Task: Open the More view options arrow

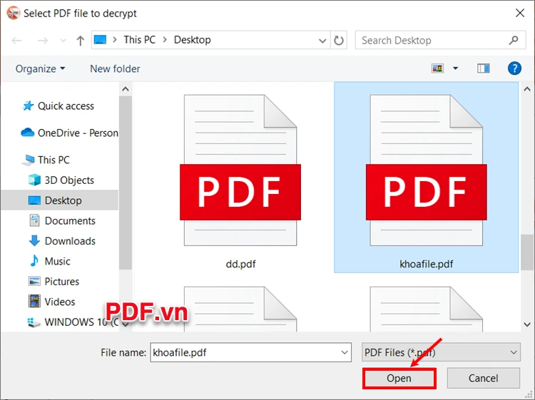Action: coord(455,68)
